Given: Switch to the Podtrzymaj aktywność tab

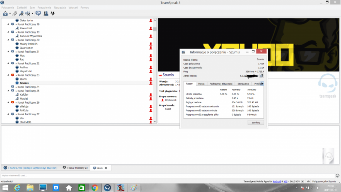Looking at the screenshot, I should (x=221, y=84).
